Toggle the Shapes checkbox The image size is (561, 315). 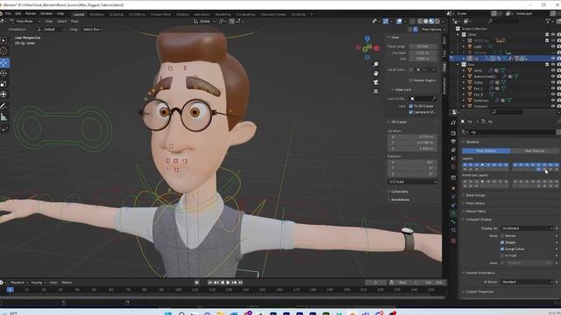click(x=502, y=242)
